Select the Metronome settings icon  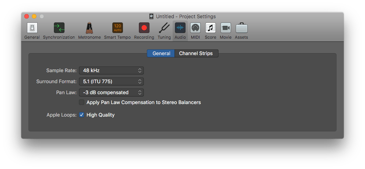click(x=89, y=28)
